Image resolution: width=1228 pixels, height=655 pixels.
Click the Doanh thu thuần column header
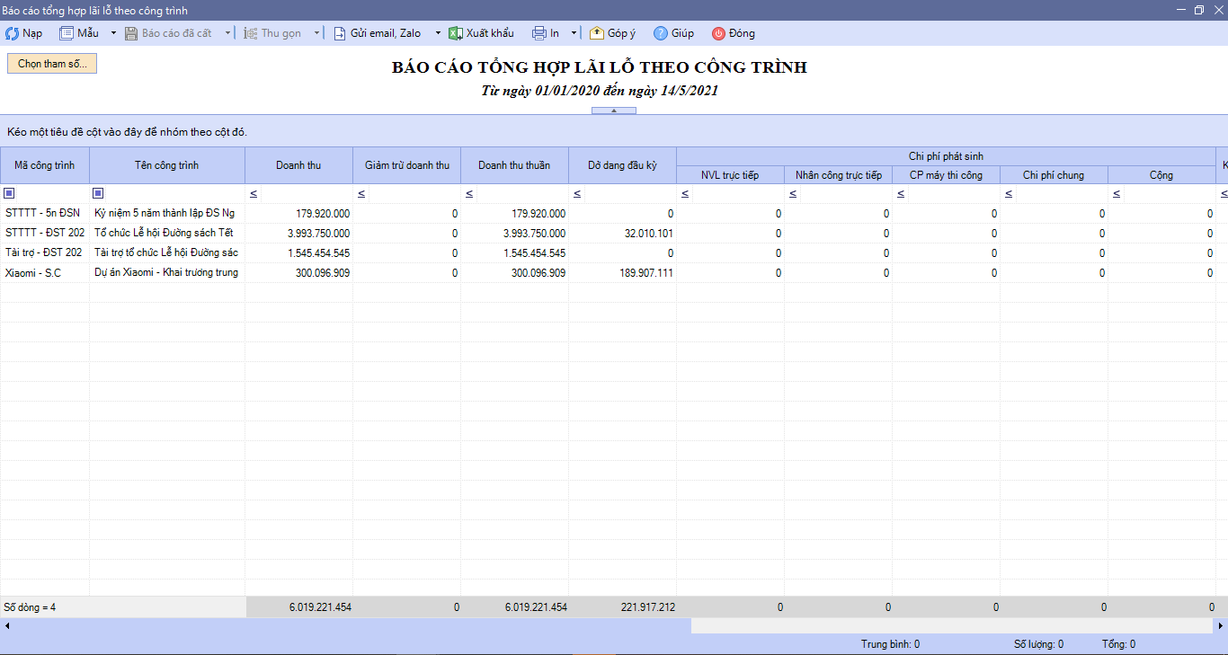tap(514, 165)
